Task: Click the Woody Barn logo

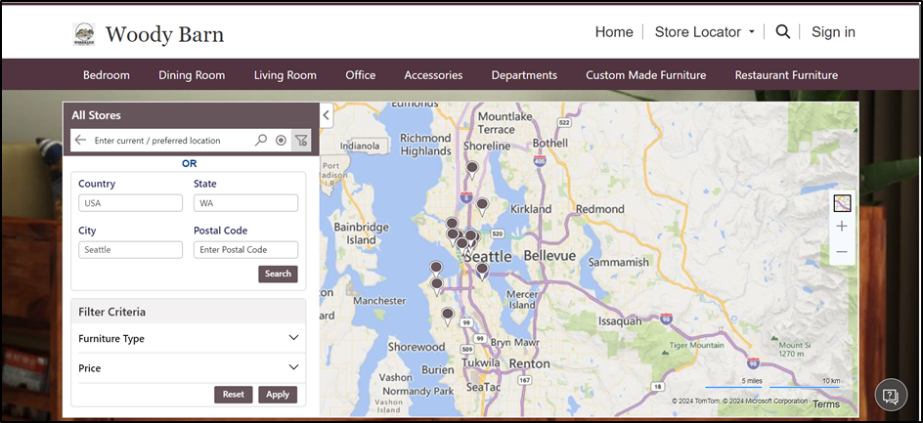Action: 85,35
